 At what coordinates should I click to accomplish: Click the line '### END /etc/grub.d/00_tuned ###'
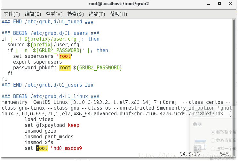(48, 22)
